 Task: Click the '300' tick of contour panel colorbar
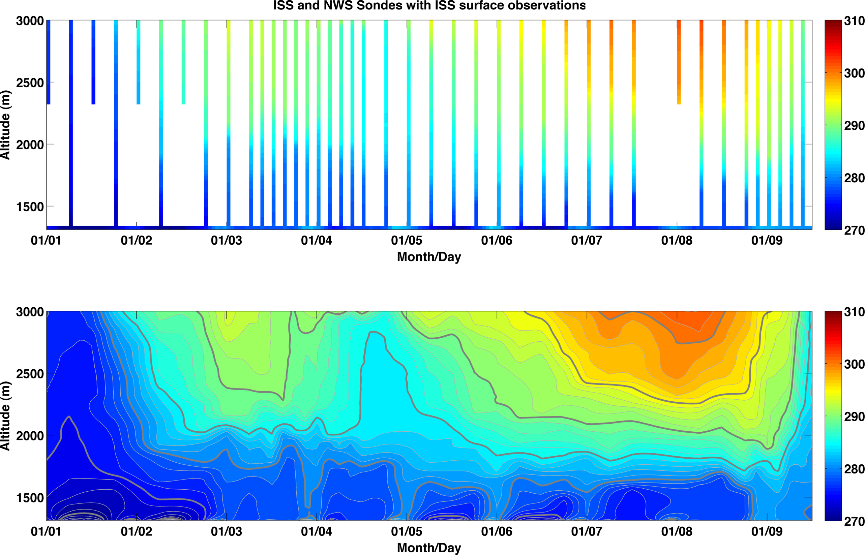[854, 364]
